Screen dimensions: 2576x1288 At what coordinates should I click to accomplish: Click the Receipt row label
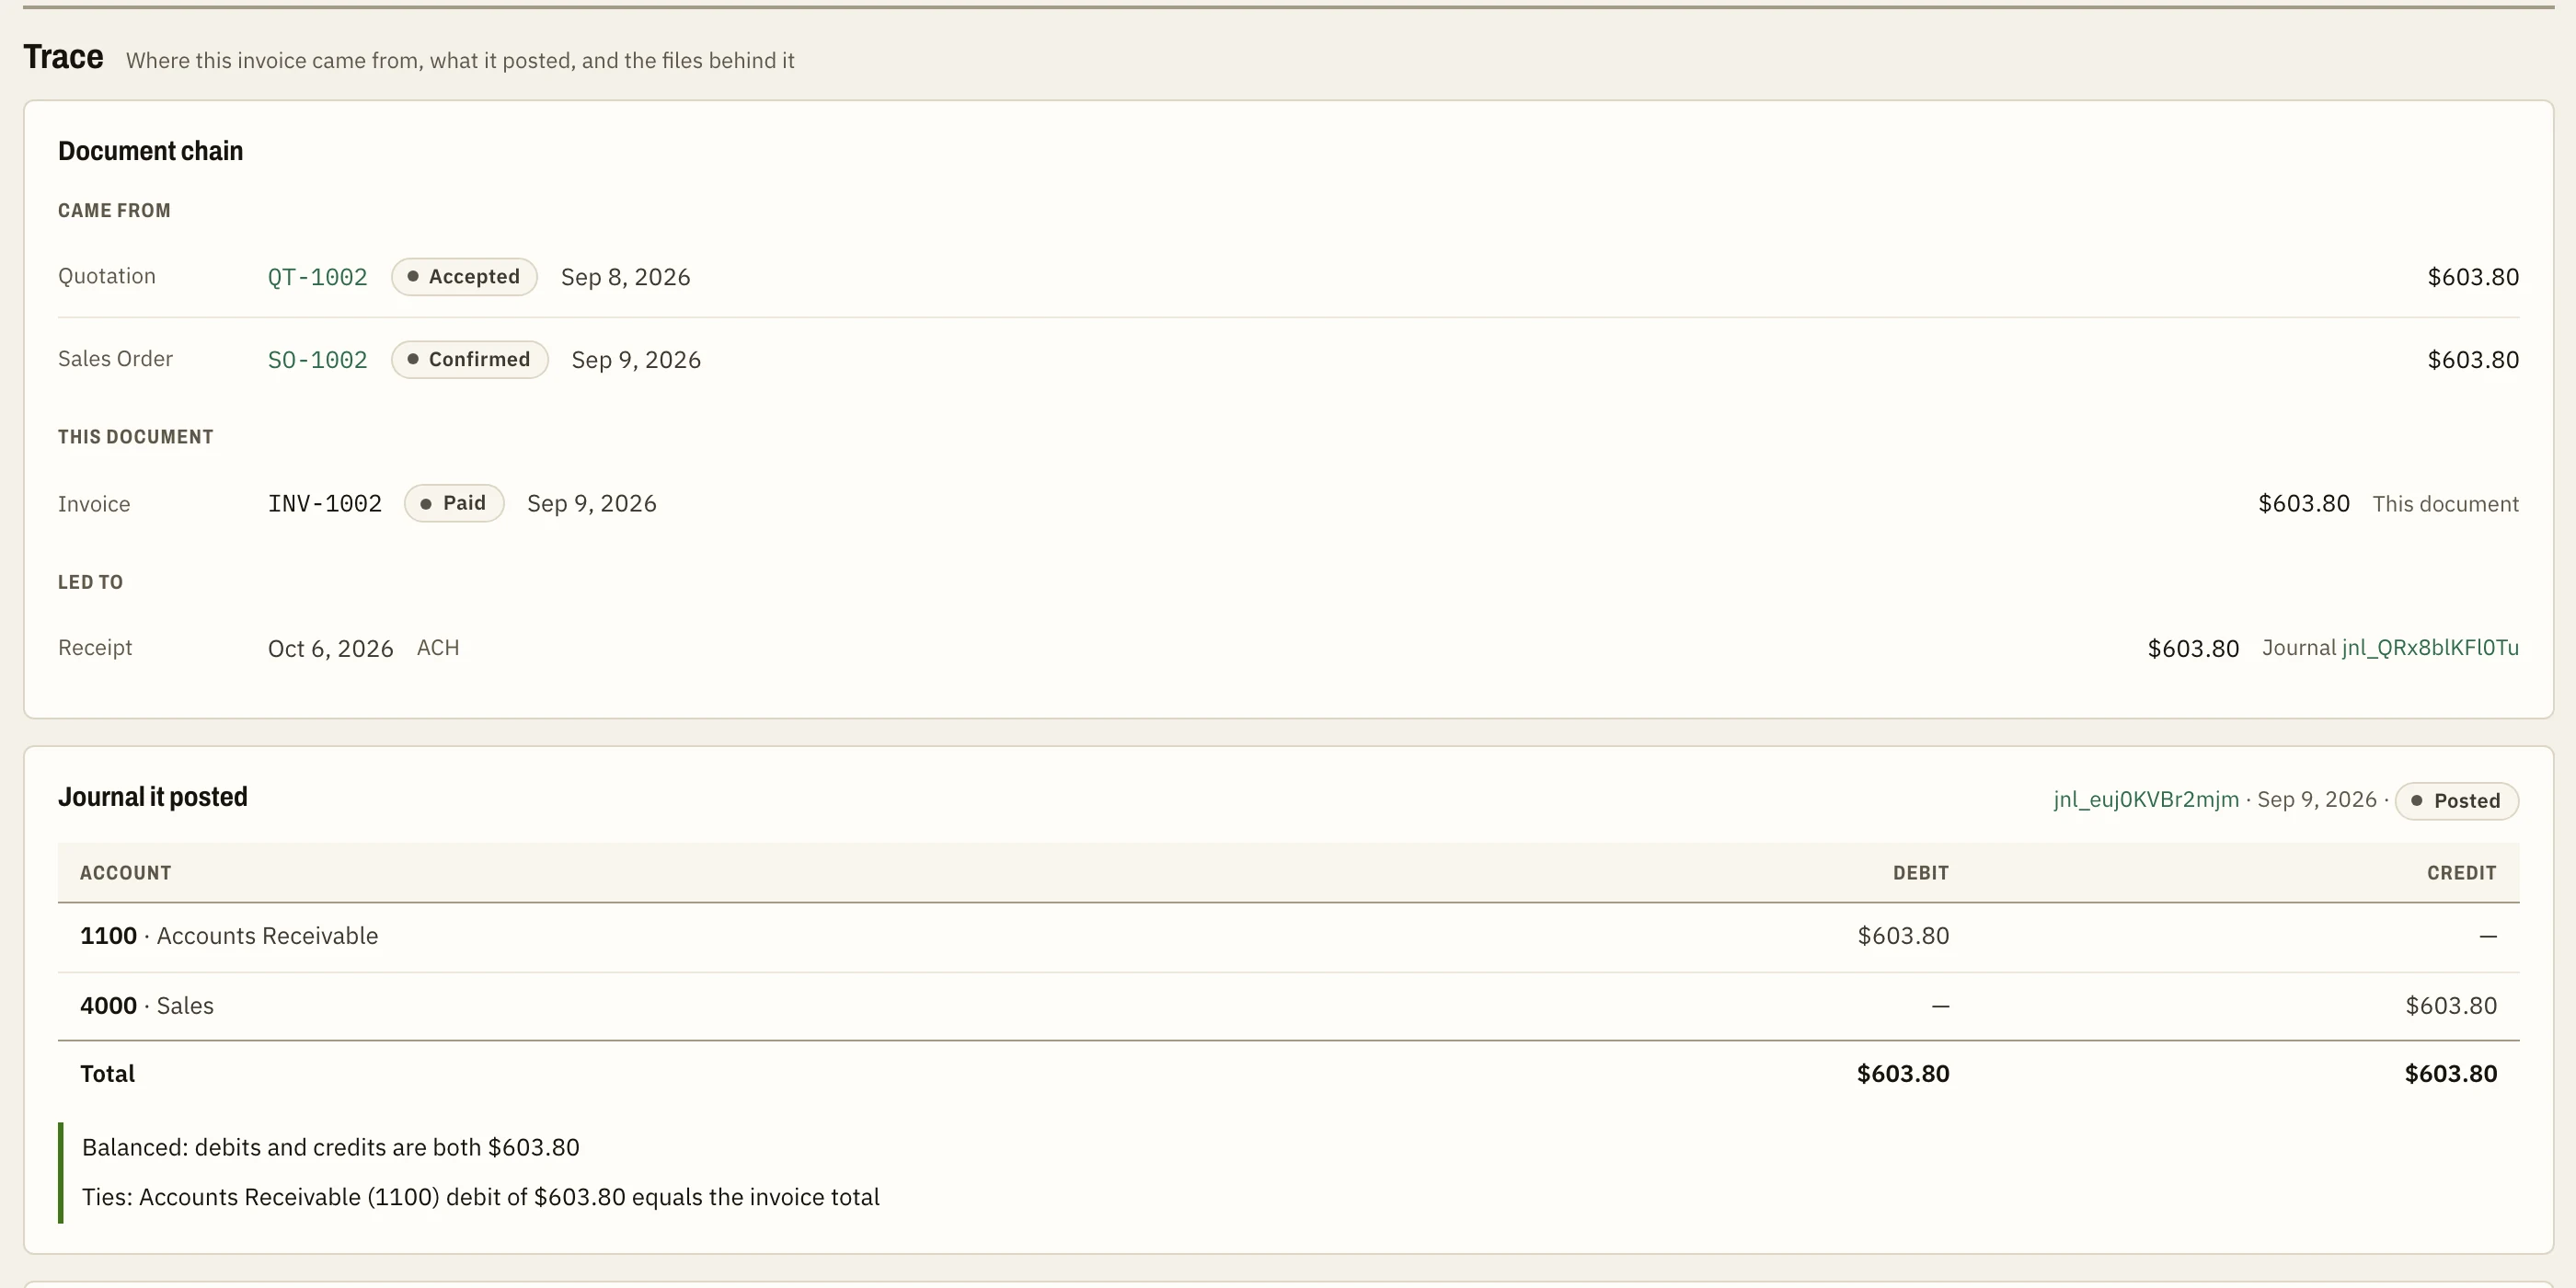click(95, 648)
